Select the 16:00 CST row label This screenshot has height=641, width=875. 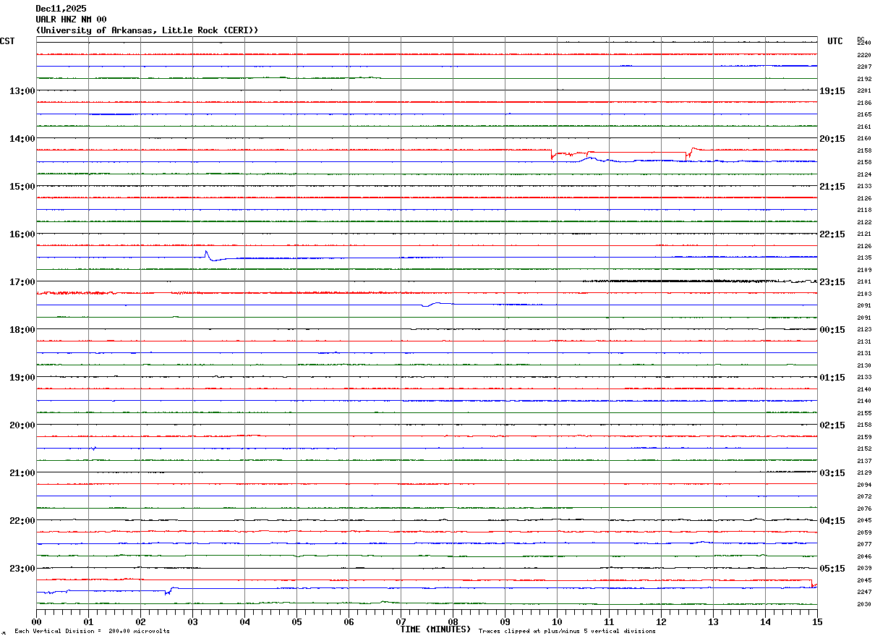tap(22, 234)
